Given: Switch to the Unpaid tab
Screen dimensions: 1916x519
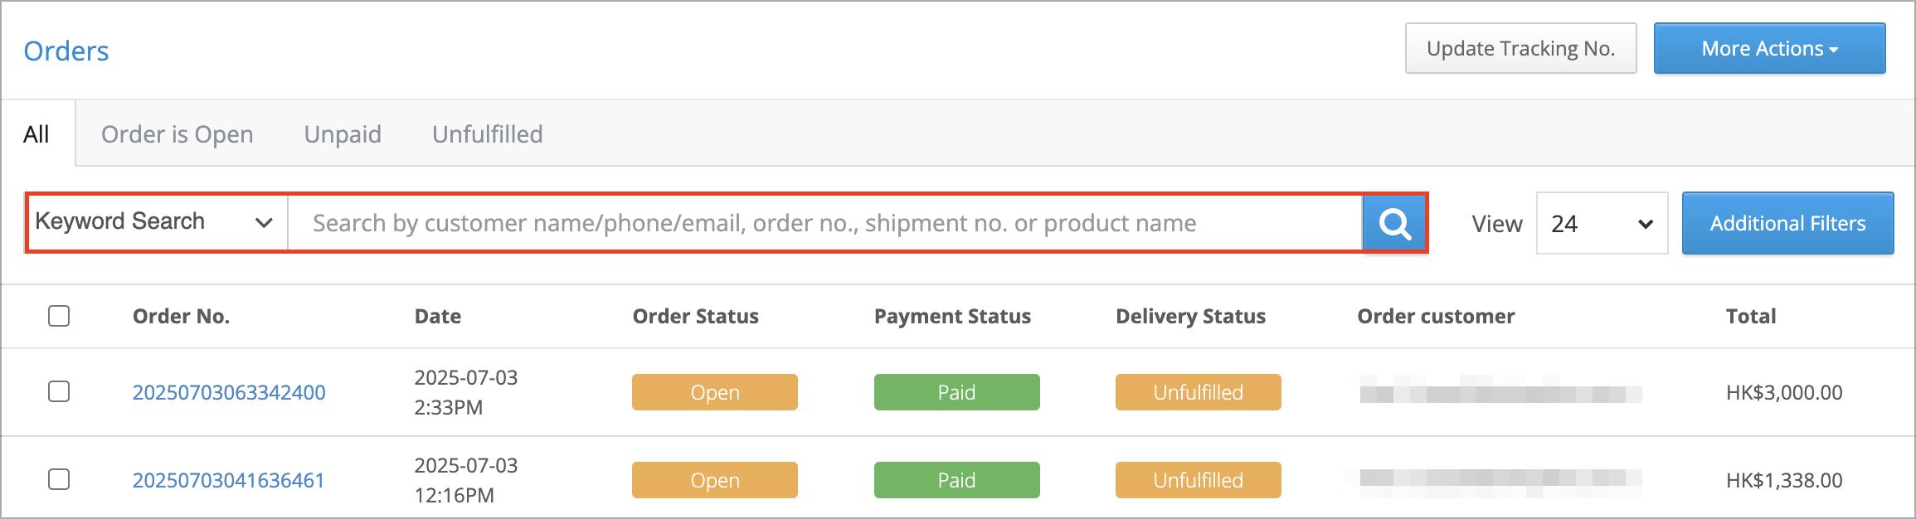Looking at the screenshot, I should pos(343,134).
